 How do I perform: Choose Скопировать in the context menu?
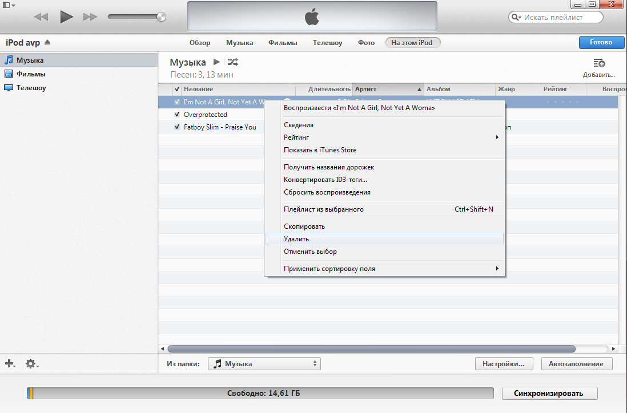[384, 226]
